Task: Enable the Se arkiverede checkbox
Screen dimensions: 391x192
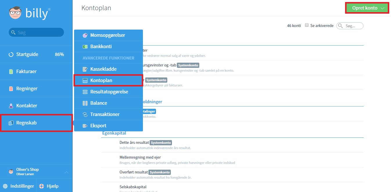Action: point(306,25)
